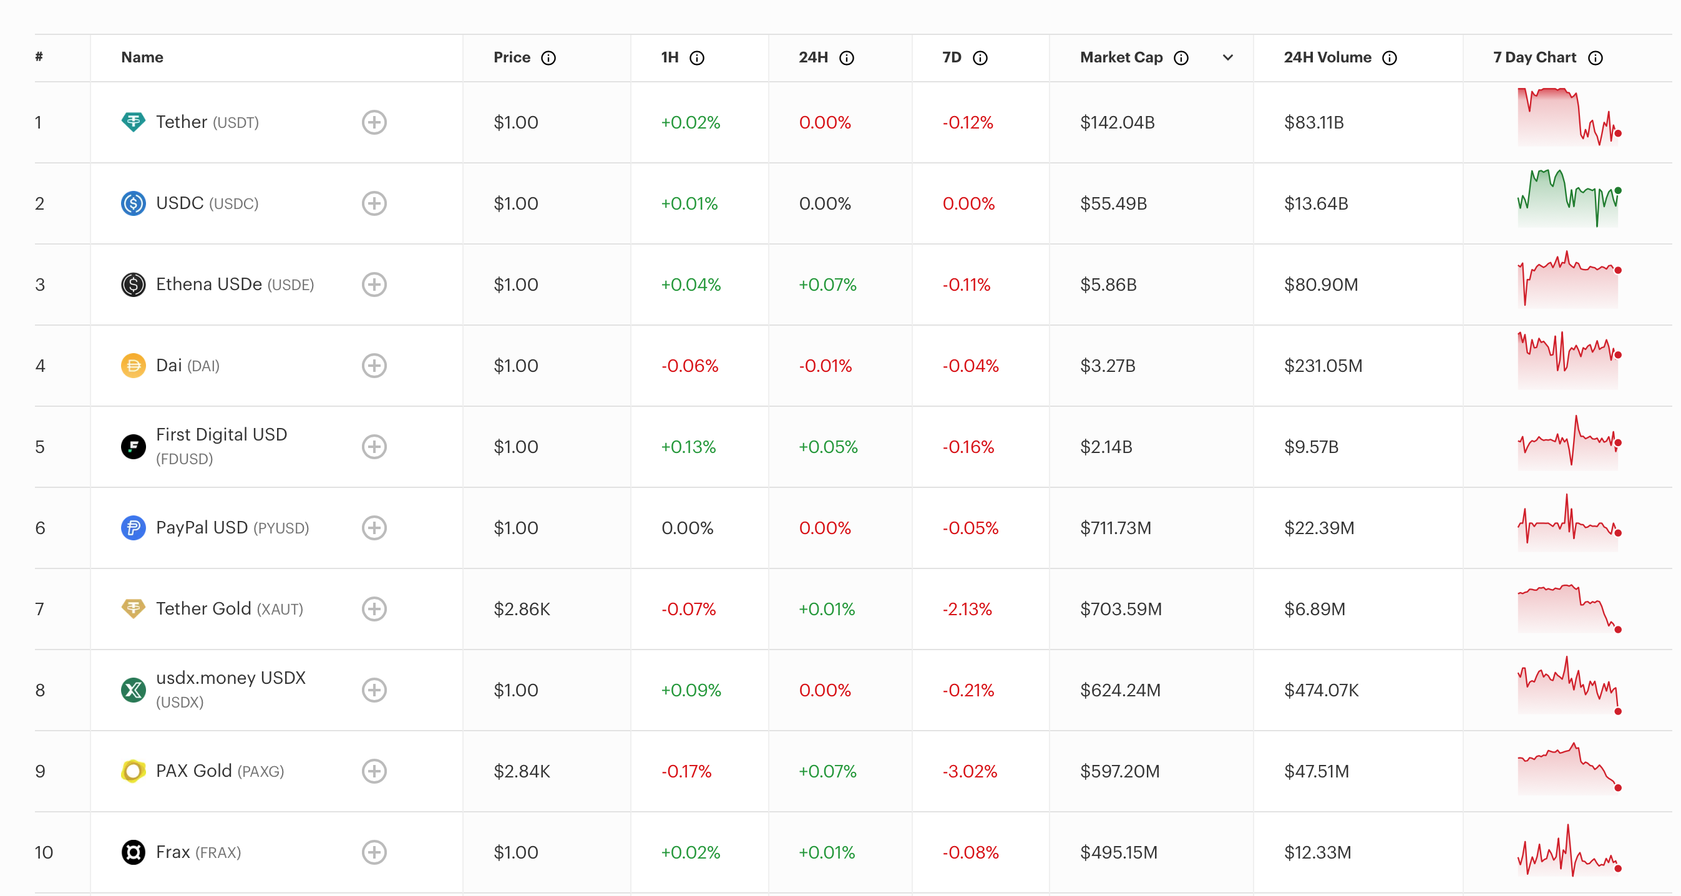This screenshot has width=1681, height=896.
Task: Click Tether market cap $142.04B
Action: (1117, 122)
